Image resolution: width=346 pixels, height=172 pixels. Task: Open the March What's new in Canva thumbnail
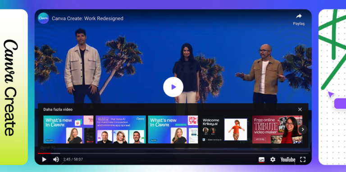[x=68, y=129]
